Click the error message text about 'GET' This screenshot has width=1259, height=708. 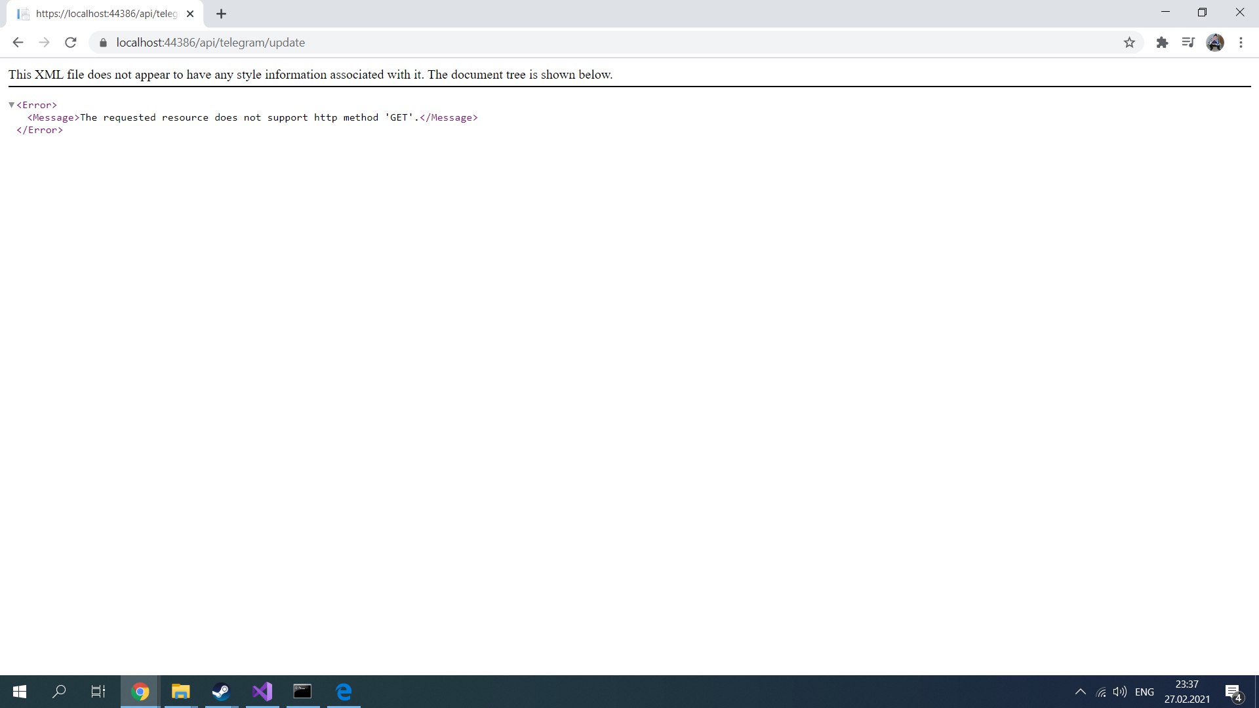(x=249, y=117)
